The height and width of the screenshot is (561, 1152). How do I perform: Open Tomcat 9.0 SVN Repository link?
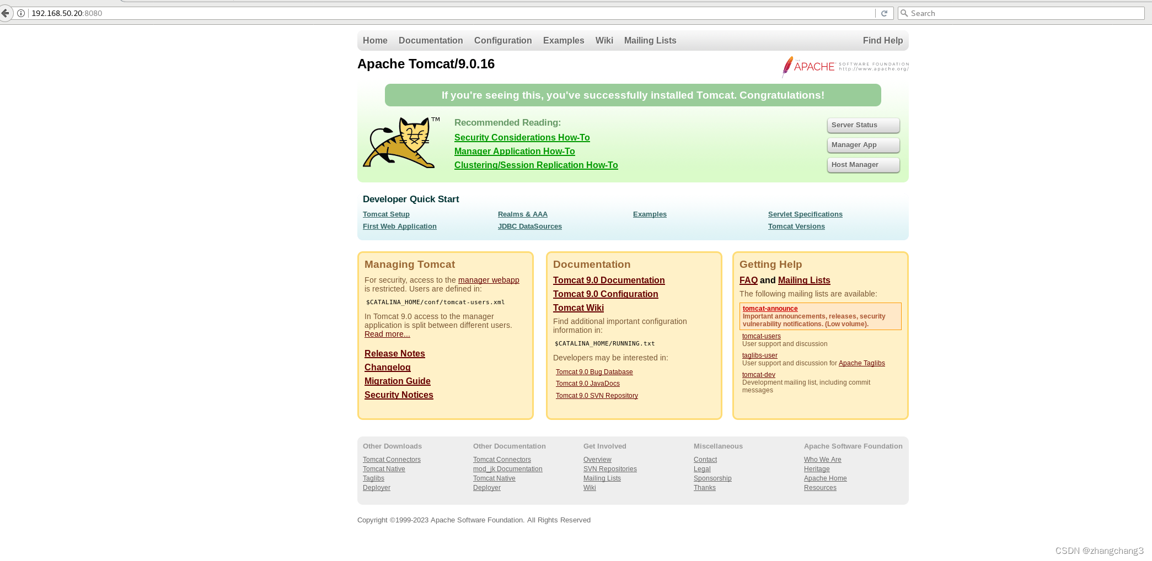pyautogui.click(x=597, y=396)
